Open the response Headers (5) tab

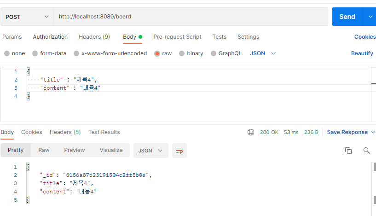click(65, 132)
